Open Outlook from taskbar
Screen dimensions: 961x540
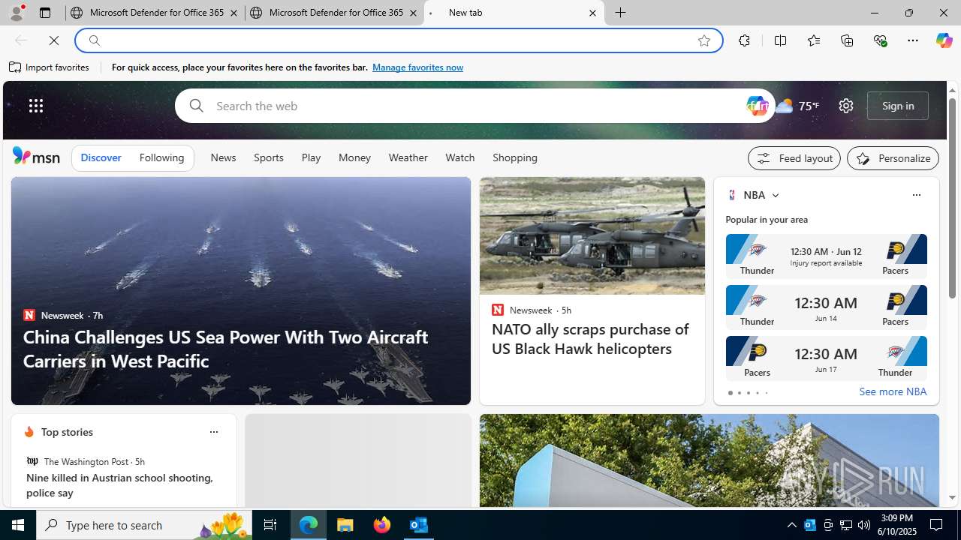[419, 525]
